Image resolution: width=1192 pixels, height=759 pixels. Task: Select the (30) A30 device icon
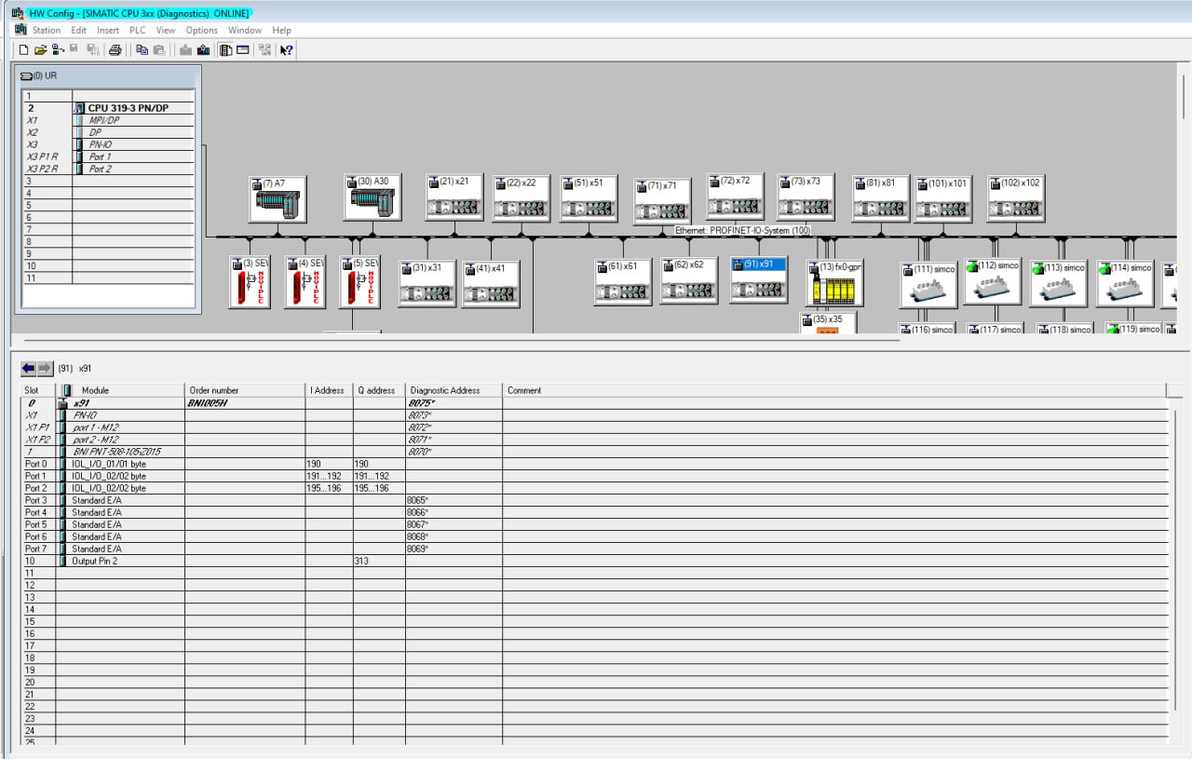pyautogui.click(x=372, y=197)
